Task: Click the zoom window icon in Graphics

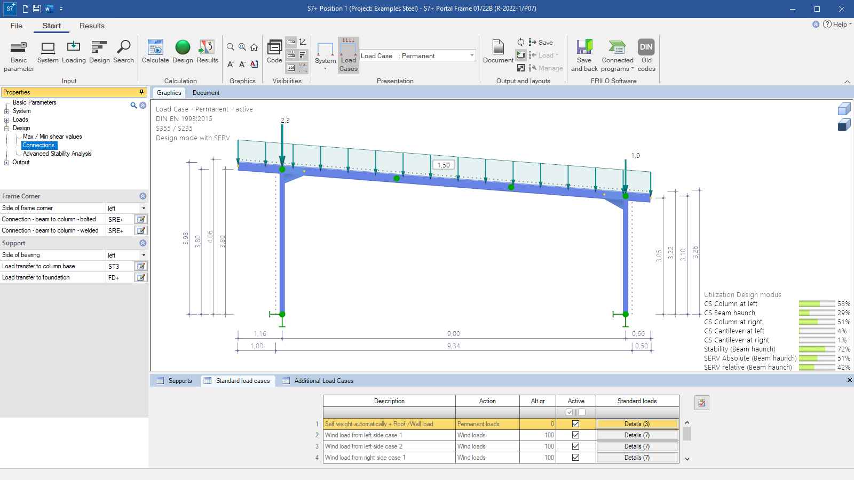Action: click(242, 47)
